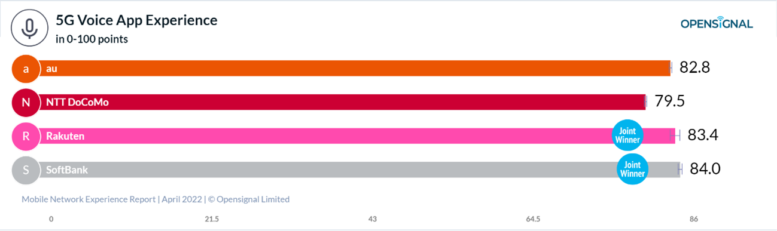The image size is (777, 231).
Task: Click the 84.0 score value
Action: tap(705, 169)
